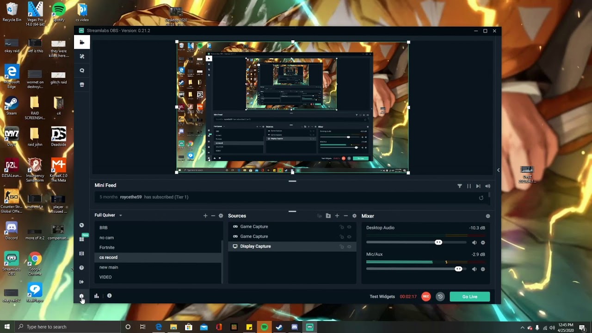Open Deadside desktop shortcut
The image size is (592, 333).
pos(59,137)
